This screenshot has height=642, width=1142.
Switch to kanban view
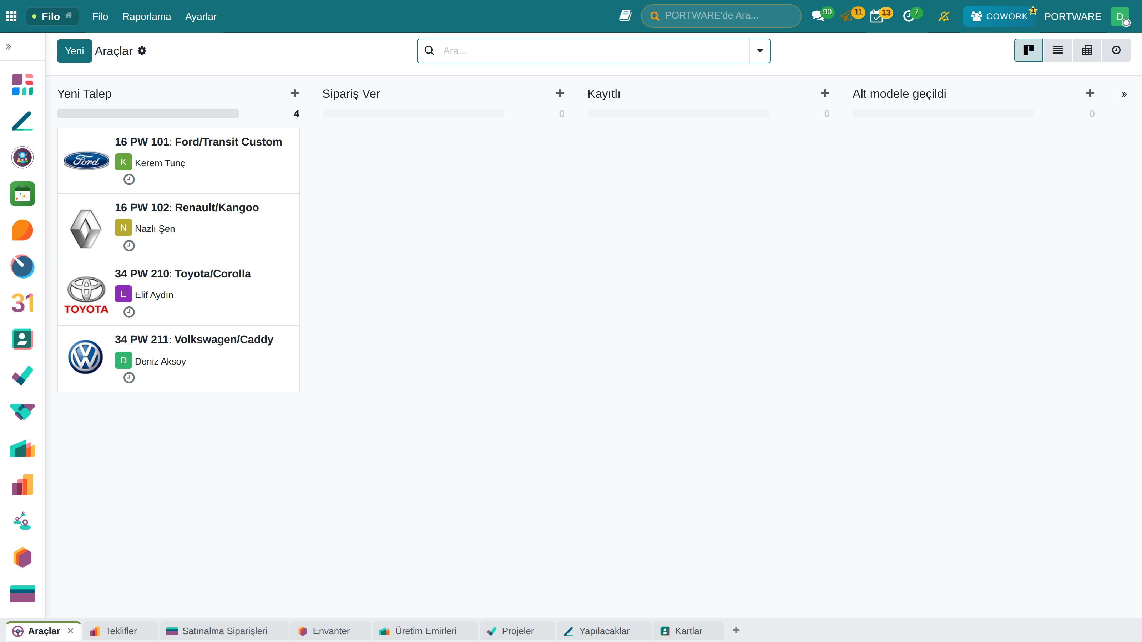(1029, 50)
